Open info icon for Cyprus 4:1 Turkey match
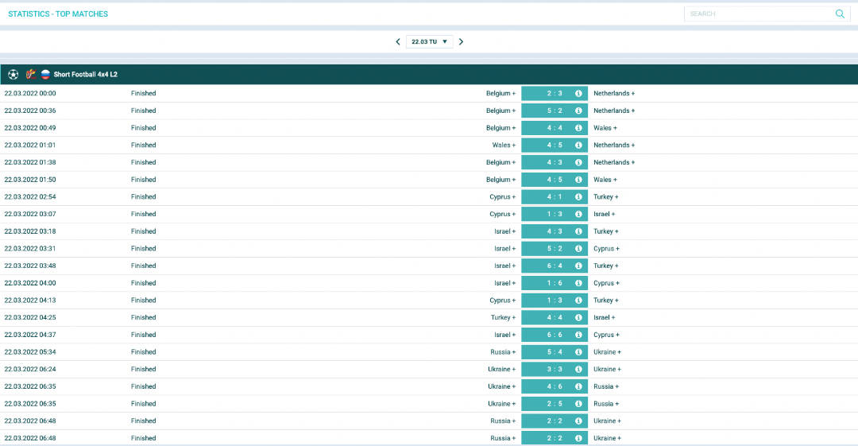Viewport: 858px width, 446px height. [578, 197]
